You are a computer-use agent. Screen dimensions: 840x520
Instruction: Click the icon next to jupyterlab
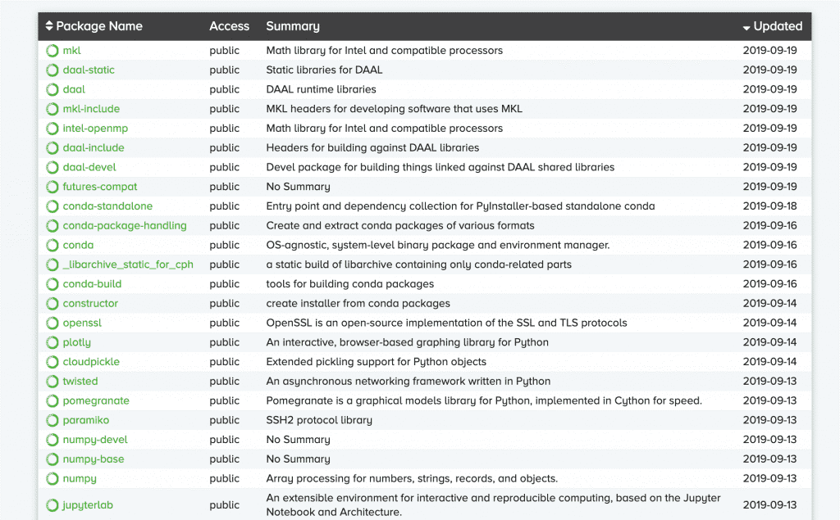tap(52, 505)
